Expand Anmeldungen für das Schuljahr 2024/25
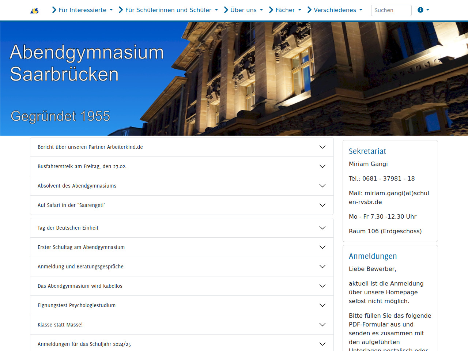 coord(181,344)
